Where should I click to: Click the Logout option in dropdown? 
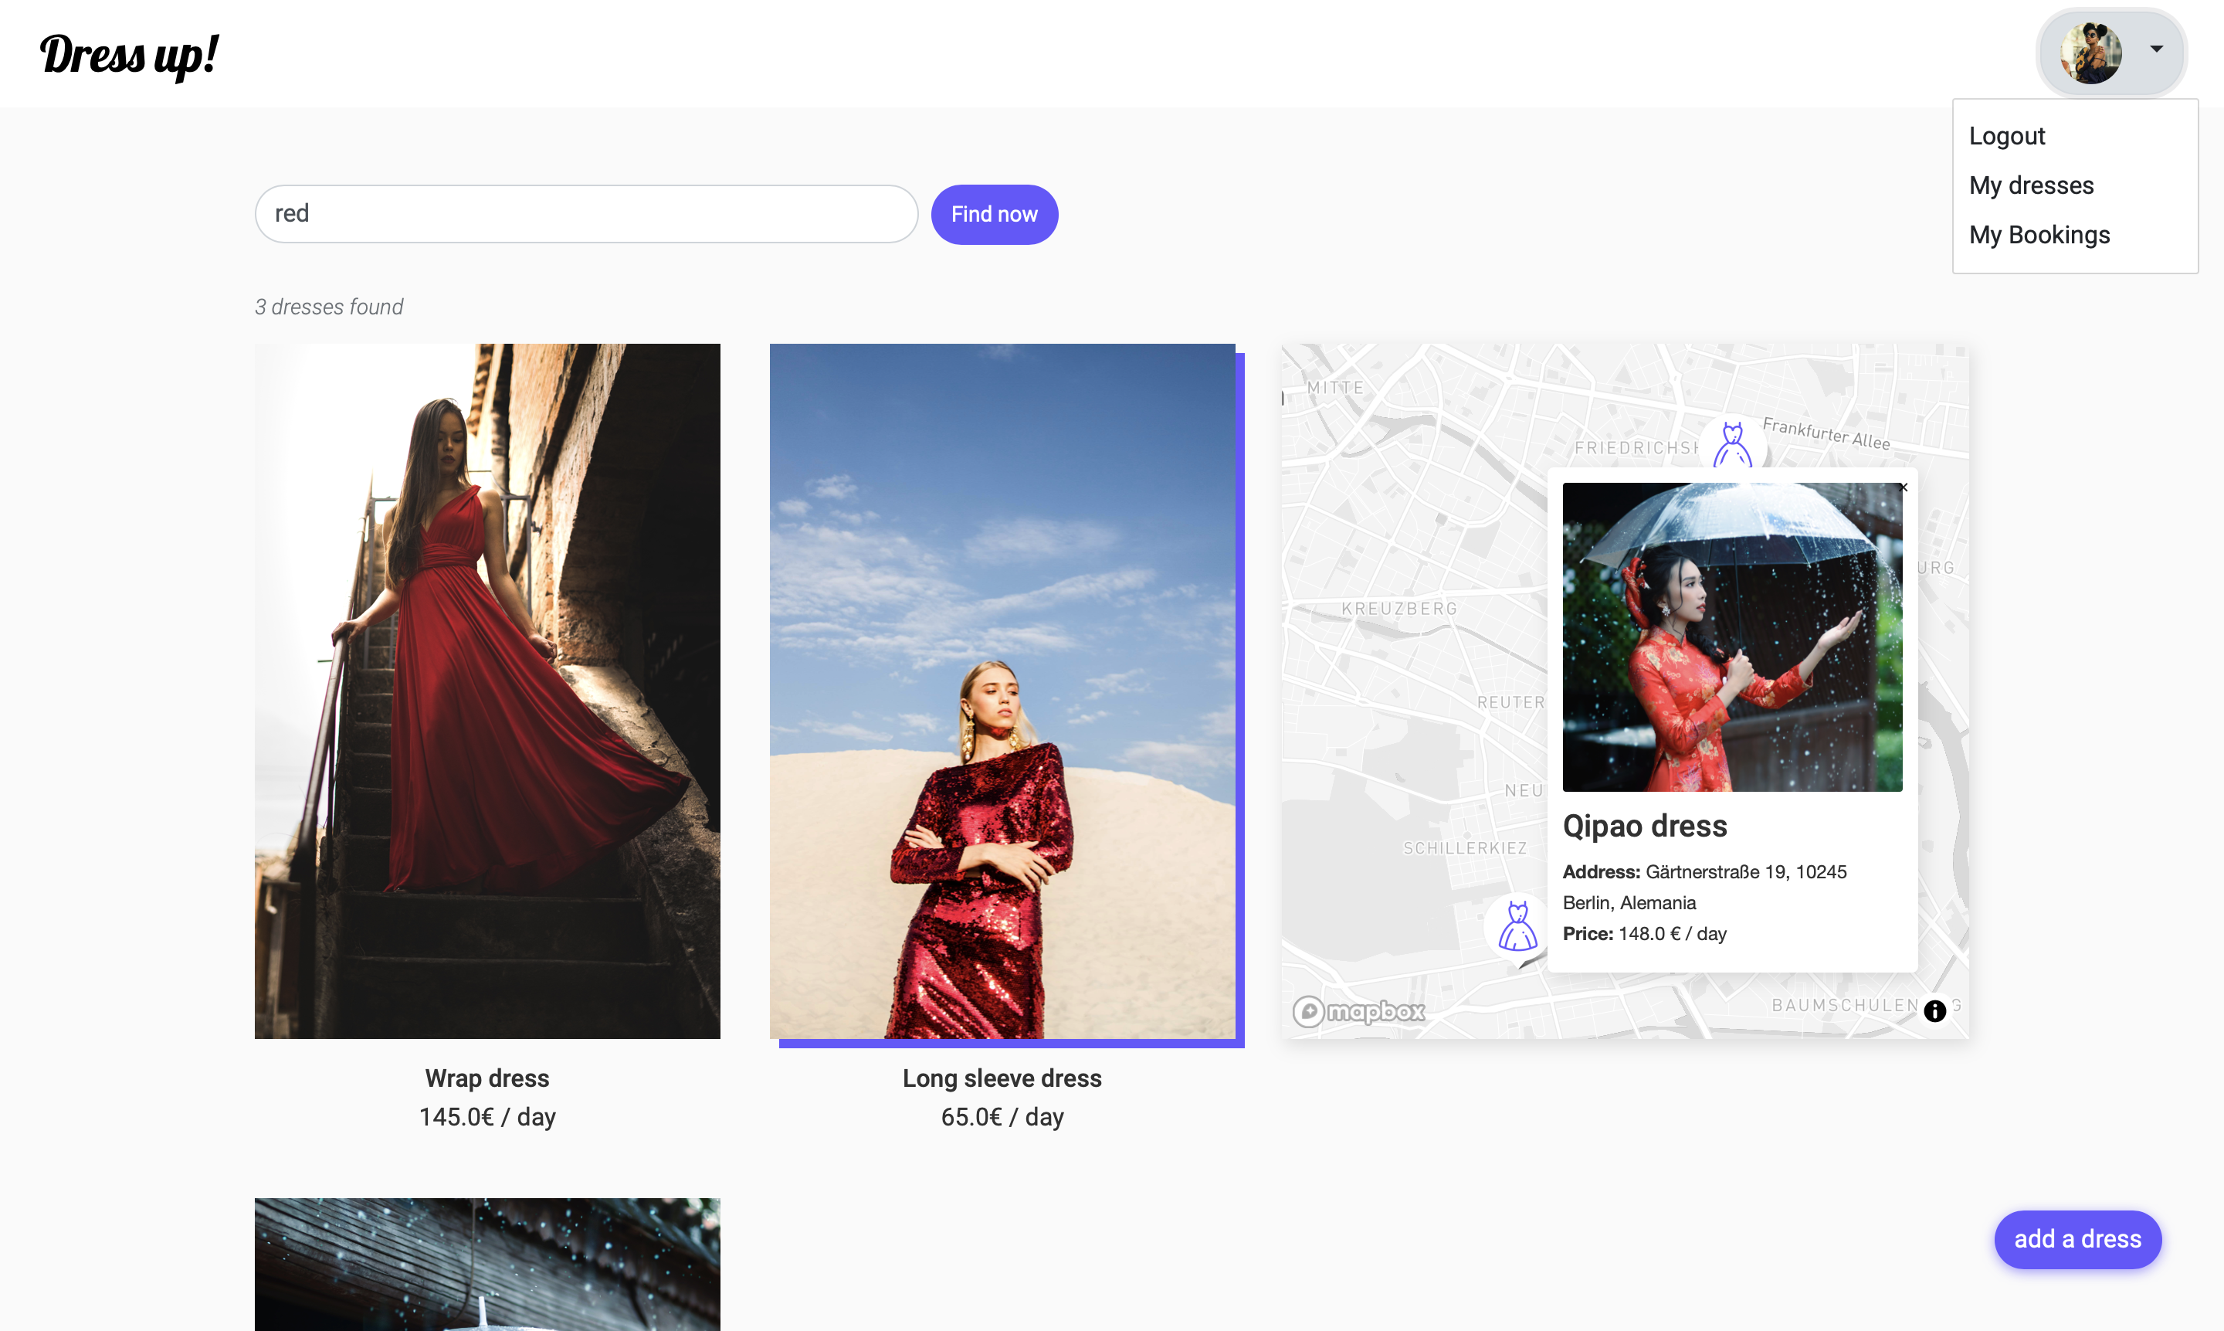coord(2007,136)
